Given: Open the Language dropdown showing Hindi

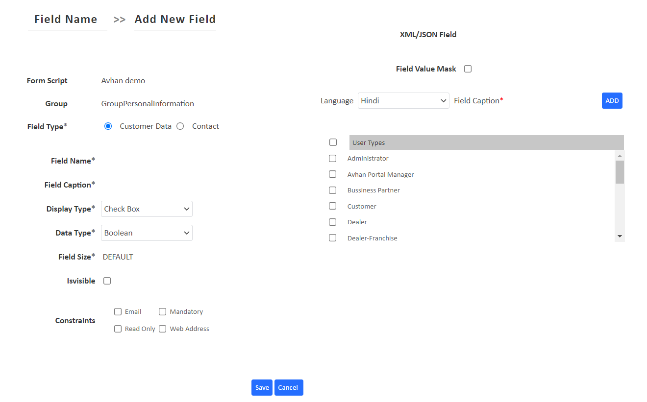Looking at the screenshot, I should coord(403,100).
